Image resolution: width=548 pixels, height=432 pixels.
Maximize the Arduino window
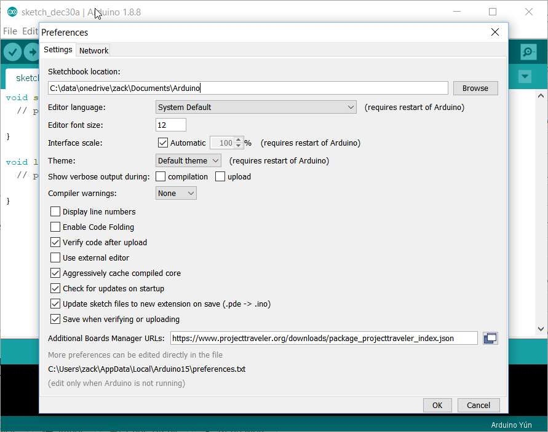(493, 12)
